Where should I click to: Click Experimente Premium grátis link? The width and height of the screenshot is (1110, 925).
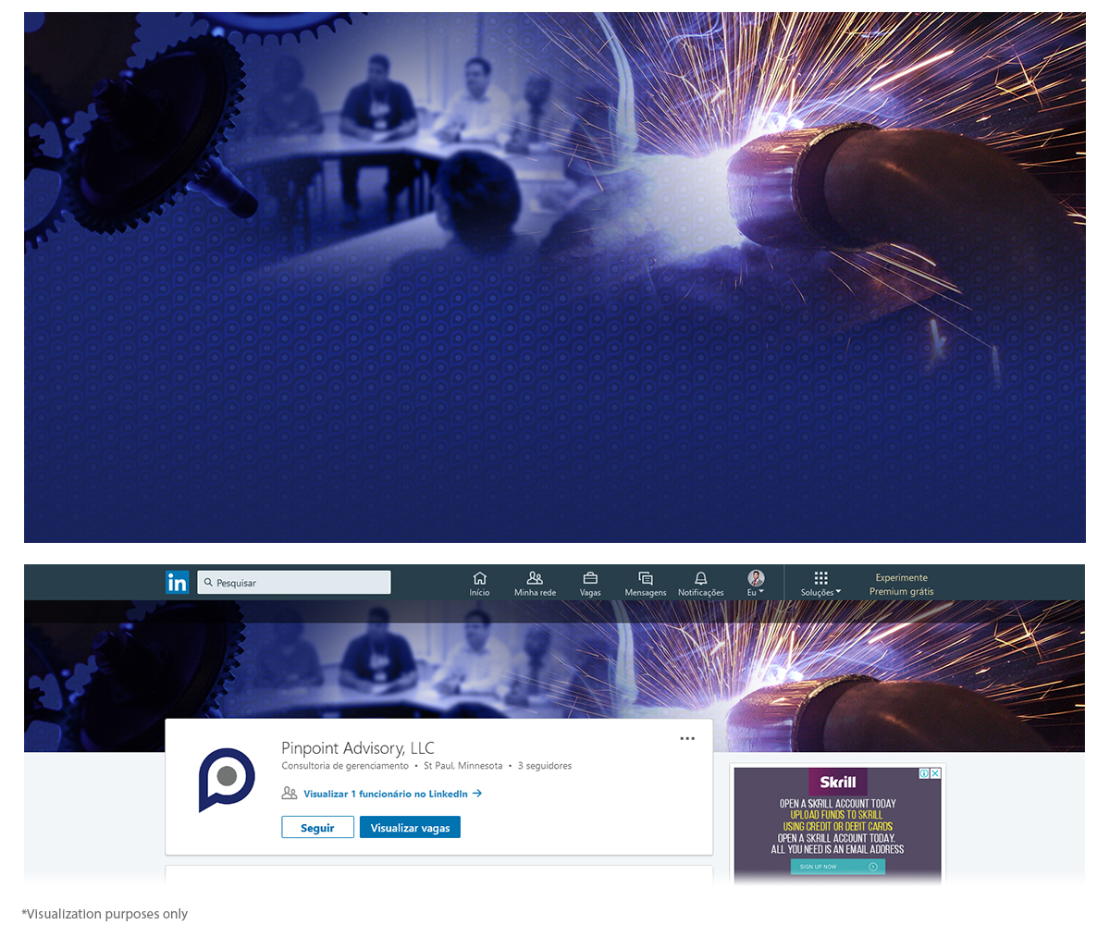click(902, 585)
